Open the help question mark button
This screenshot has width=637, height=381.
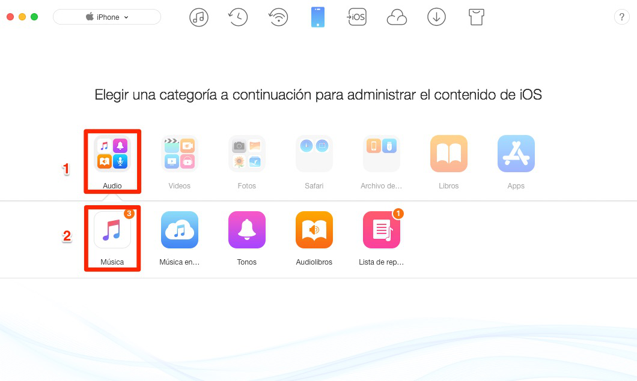621,17
